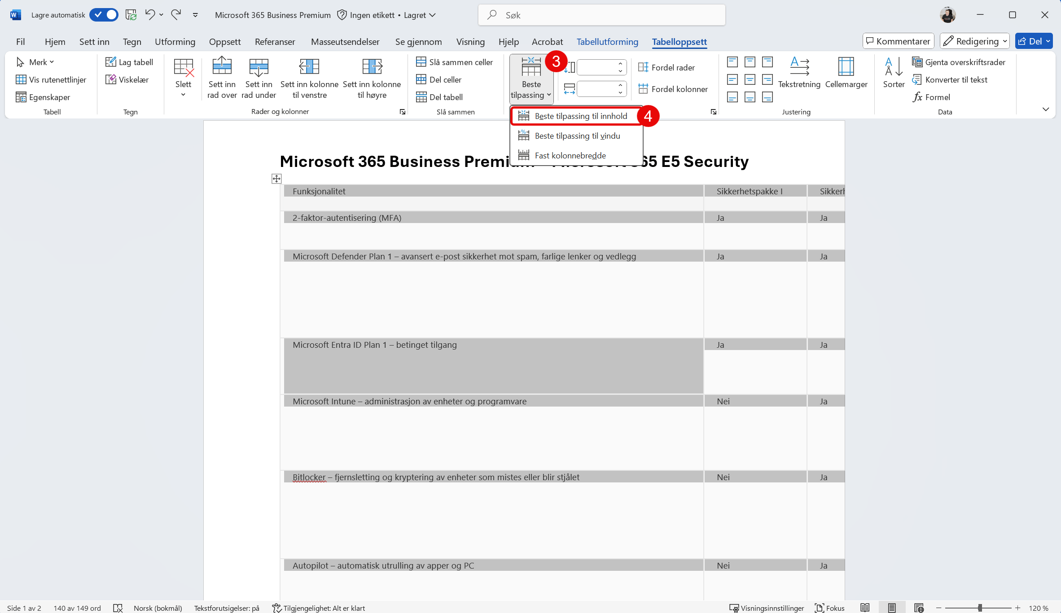Select Beste tilpassing til vindu

(x=577, y=136)
